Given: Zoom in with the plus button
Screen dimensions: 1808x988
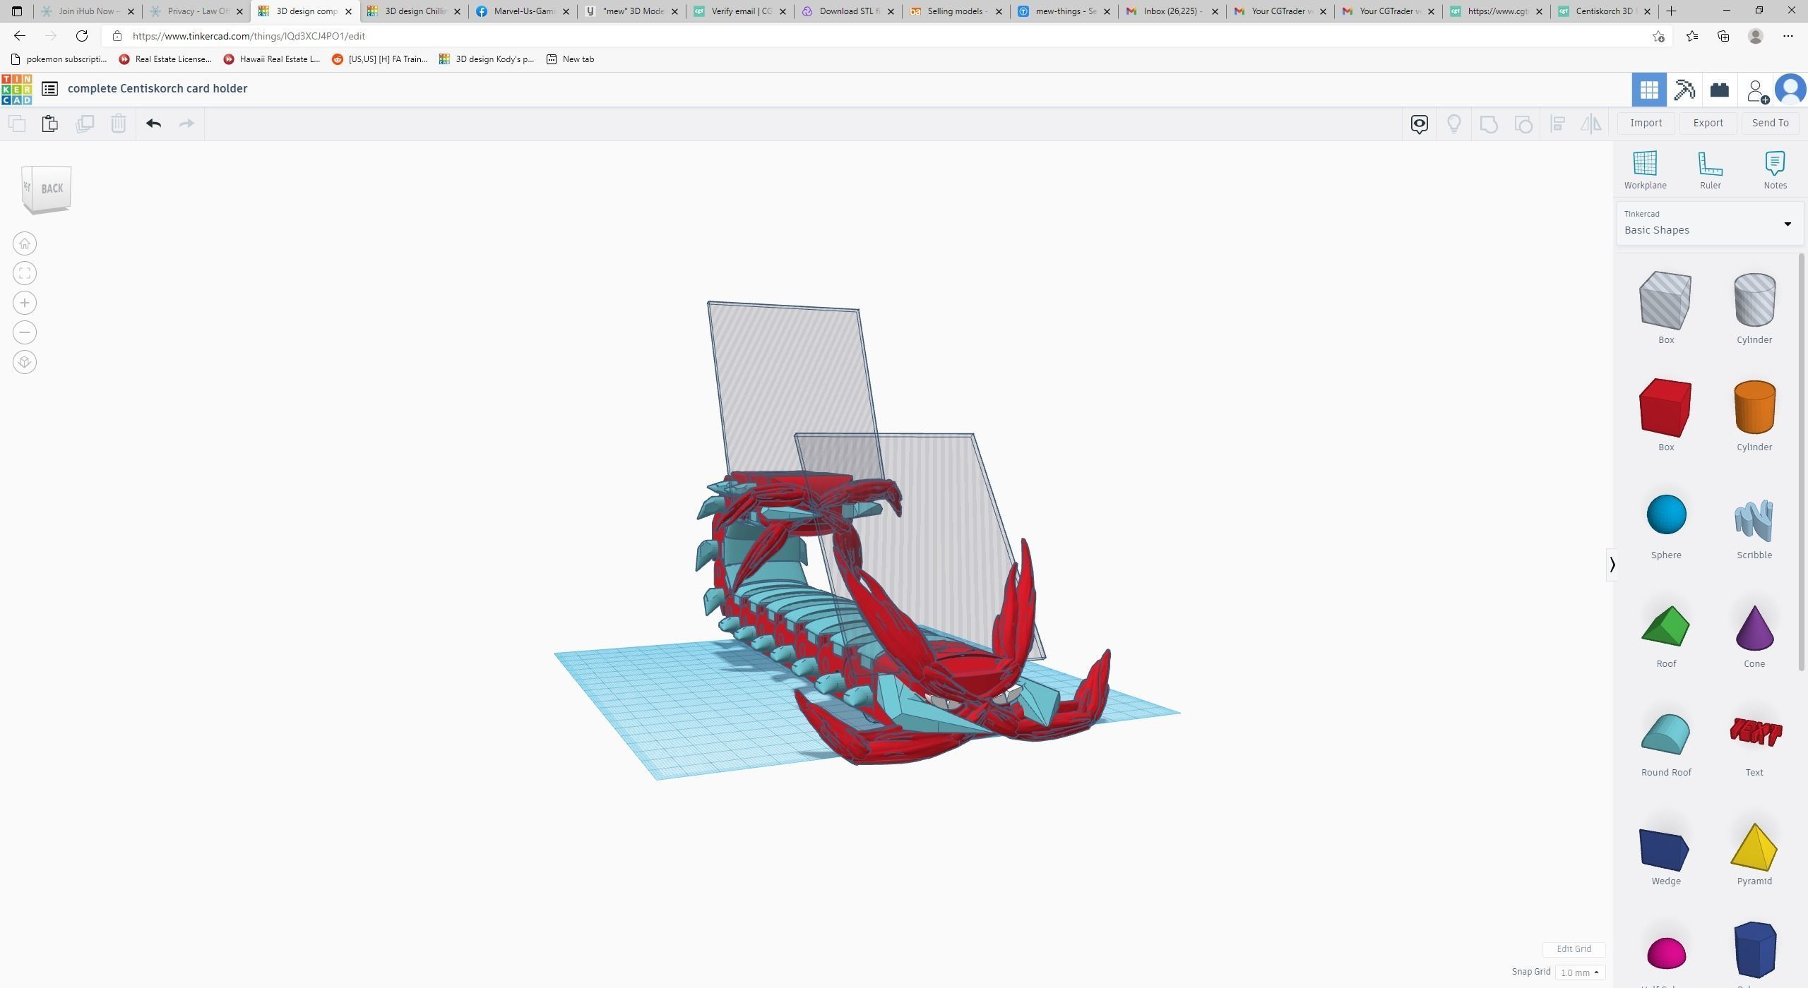Looking at the screenshot, I should pos(25,303).
